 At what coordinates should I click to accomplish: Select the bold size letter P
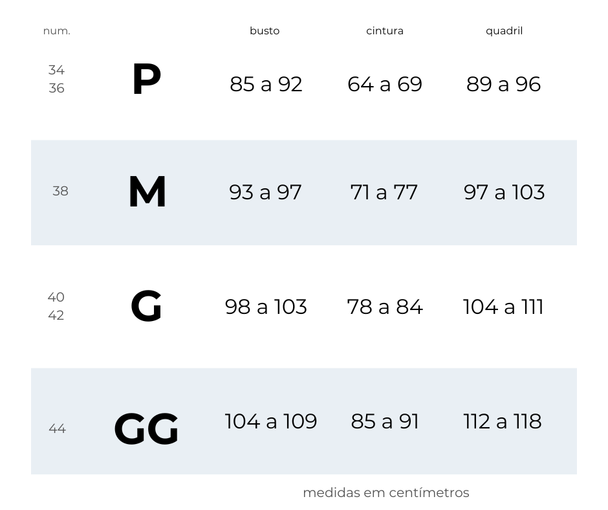click(x=146, y=80)
